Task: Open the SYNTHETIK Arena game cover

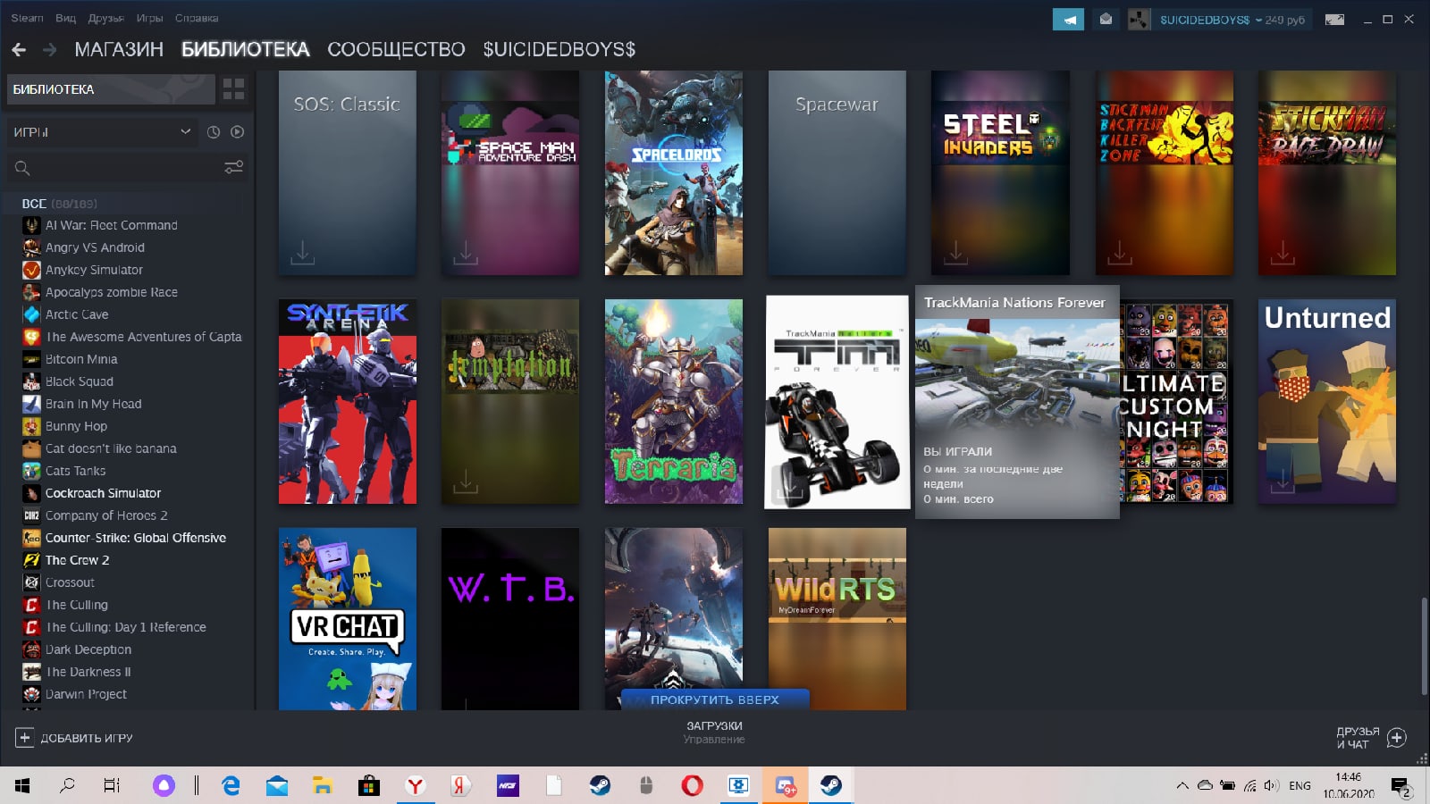Action: pyautogui.click(x=348, y=401)
